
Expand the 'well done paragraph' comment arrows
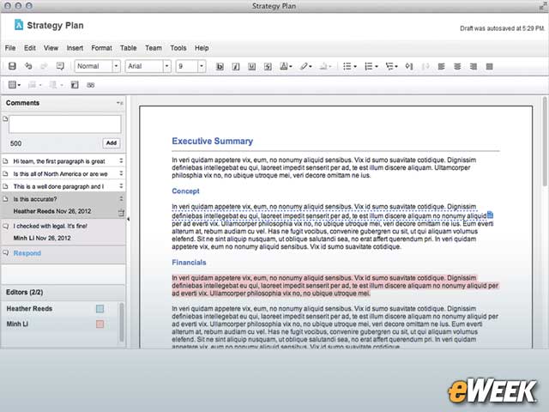click(x=121, y=186)
